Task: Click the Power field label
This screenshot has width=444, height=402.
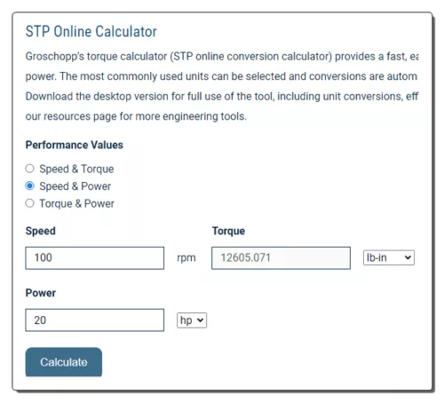Action: pyautogui.click(x=41, y=293)
